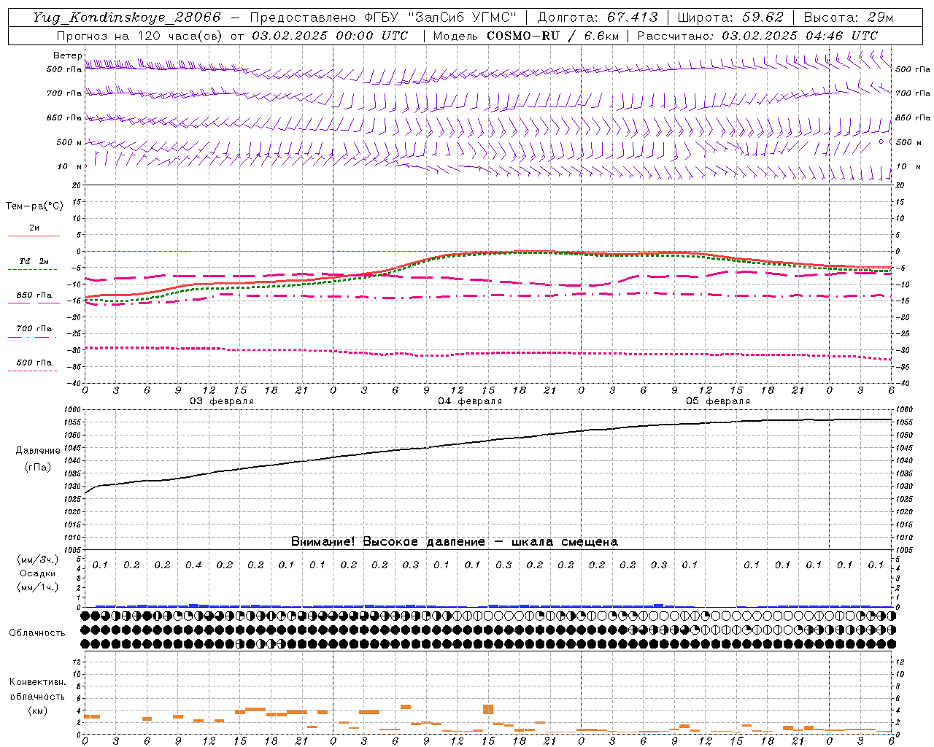The width and height of the screenshot is (934, 747).
Task: Select the text Предоставлено ФГБУ "ЗапСиб УГМС"
Action: 383,18
